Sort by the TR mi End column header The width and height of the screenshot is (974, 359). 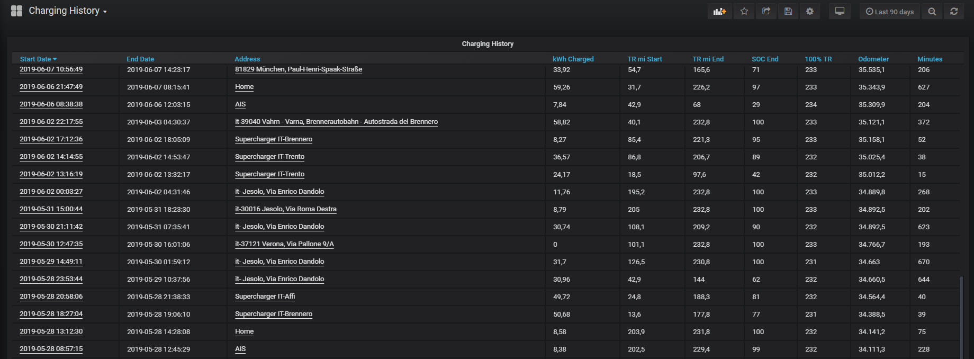tap(708, 59)
